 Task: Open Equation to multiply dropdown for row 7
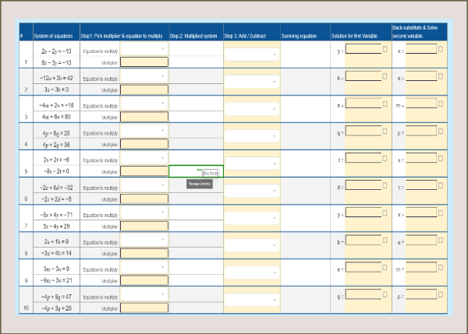144,212
